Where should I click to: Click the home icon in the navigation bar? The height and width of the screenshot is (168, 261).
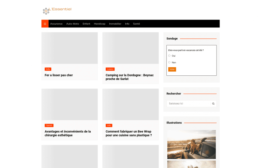pyautogui.click(x=45, y=24)
